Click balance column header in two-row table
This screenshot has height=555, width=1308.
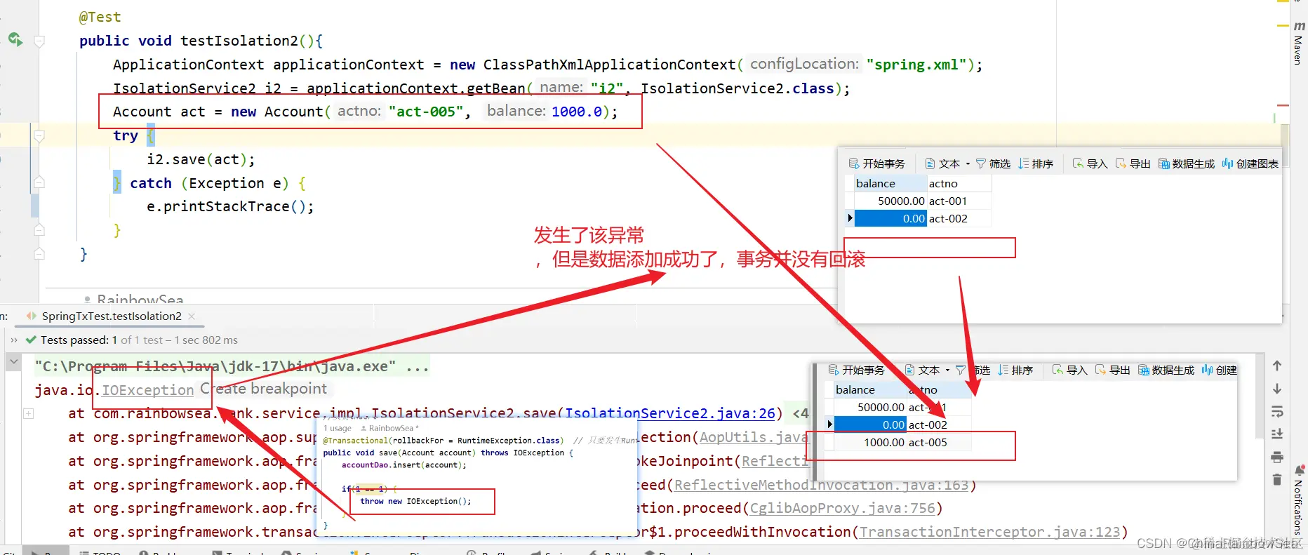tap(890, 183)
